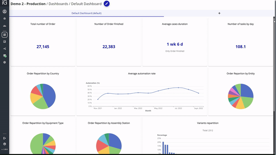Select the highlighted dashboards icon in sidebar
276x155 pixels.
[4, 34]
